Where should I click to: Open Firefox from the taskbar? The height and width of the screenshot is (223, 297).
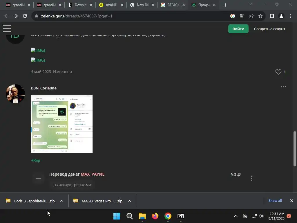[x=155, y=216]
